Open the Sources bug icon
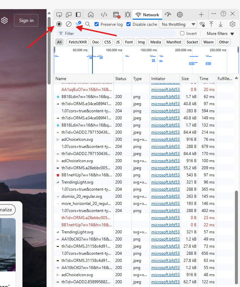Viewport: 240px width, 287px height. tap(128, 15)
